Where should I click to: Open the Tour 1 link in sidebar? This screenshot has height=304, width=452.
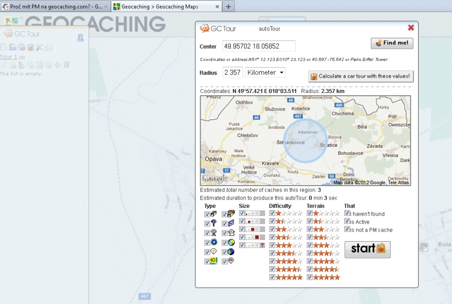9,57
